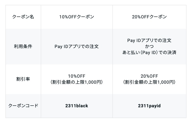This screenshot has width=190, height=121.
Task: Click the クーポンコード row label
Action: pos(23,106)
